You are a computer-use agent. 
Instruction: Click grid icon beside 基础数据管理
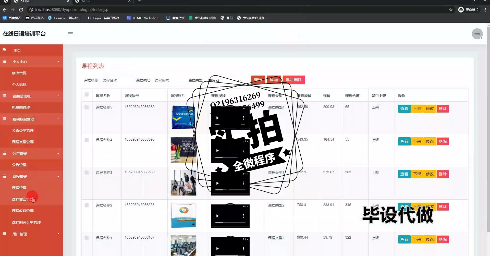[x=4, y=119]
